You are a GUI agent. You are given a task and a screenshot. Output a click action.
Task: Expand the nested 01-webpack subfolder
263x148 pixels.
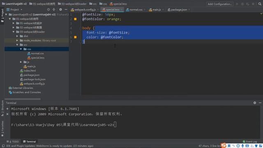(14, 23)
